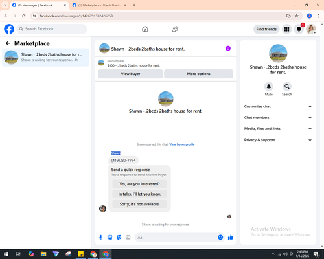Click the sender avatar beside quick responses

(102, 208)
